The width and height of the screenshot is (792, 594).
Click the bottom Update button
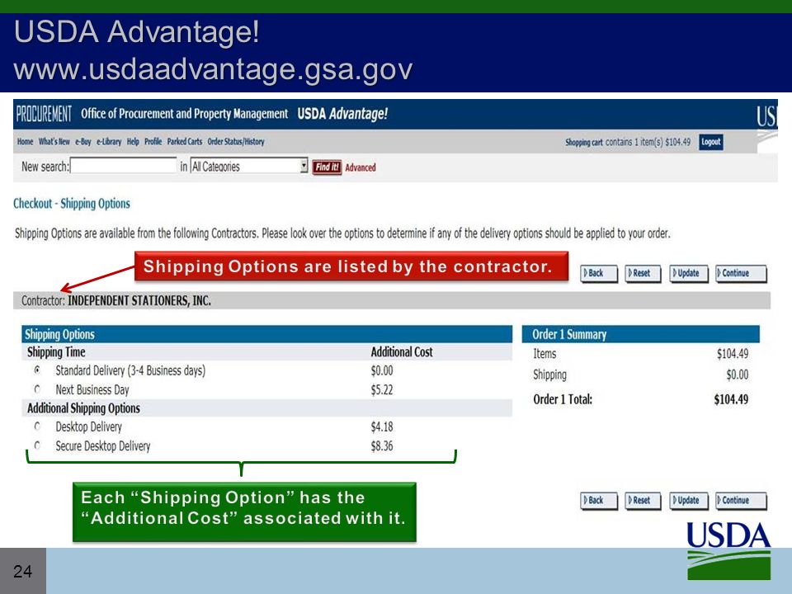(x=689, y=501)
